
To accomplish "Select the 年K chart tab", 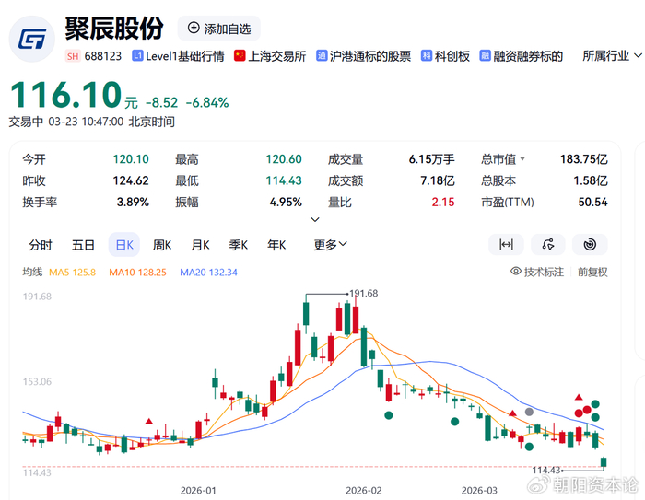I will click(276, 245).
